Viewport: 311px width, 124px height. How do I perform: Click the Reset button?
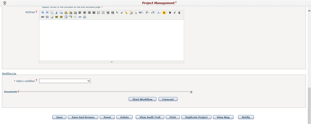(x=107, y=117)
